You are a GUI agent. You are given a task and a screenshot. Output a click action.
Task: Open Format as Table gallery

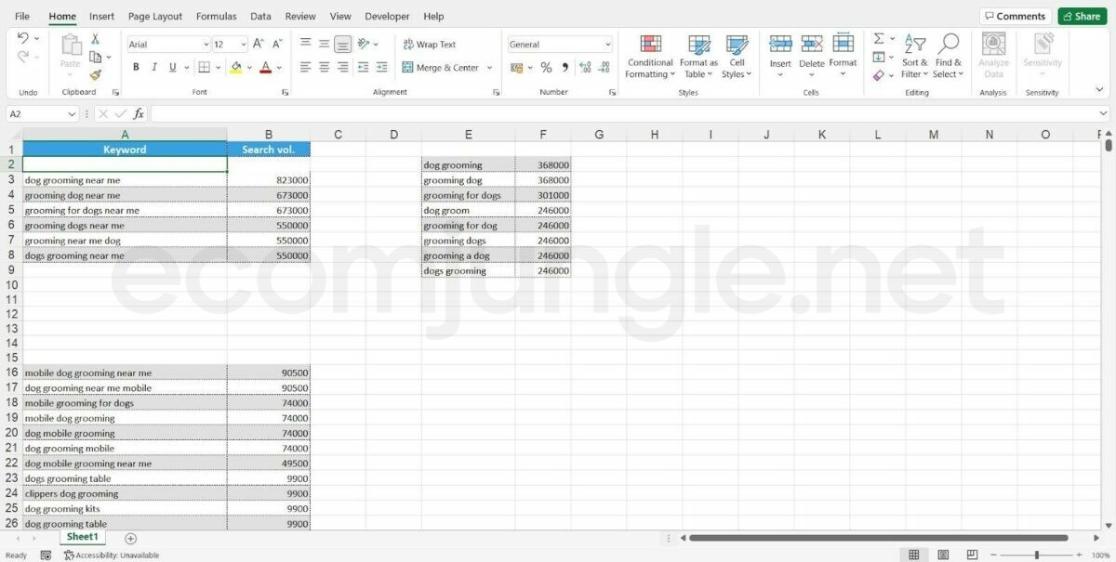click(x=698, y=45)
